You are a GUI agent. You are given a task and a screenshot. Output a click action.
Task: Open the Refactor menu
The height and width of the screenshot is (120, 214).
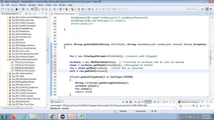tap(23, 5)
